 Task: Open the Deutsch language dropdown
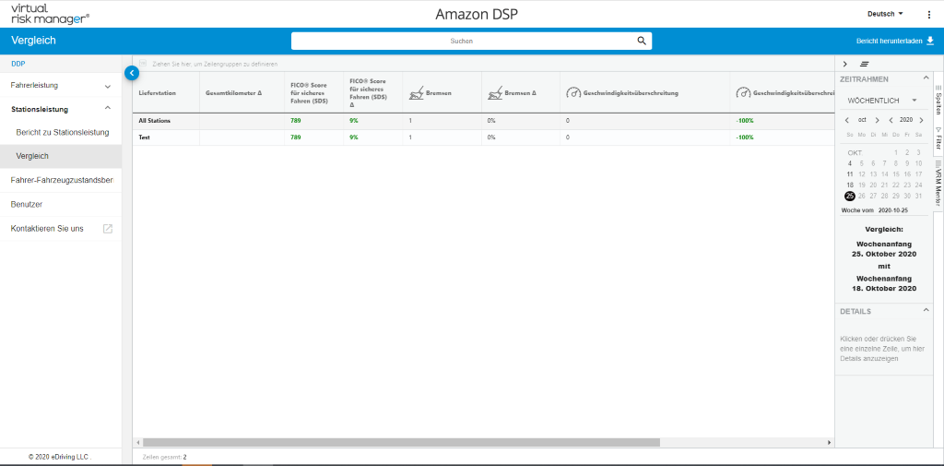885,14
